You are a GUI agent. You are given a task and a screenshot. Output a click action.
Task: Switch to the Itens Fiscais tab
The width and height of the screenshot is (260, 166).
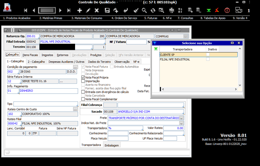[30, 55]
